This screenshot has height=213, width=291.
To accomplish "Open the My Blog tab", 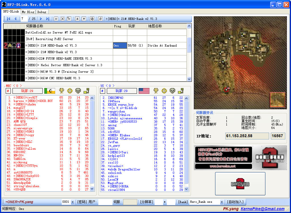I will pos(28,12).
